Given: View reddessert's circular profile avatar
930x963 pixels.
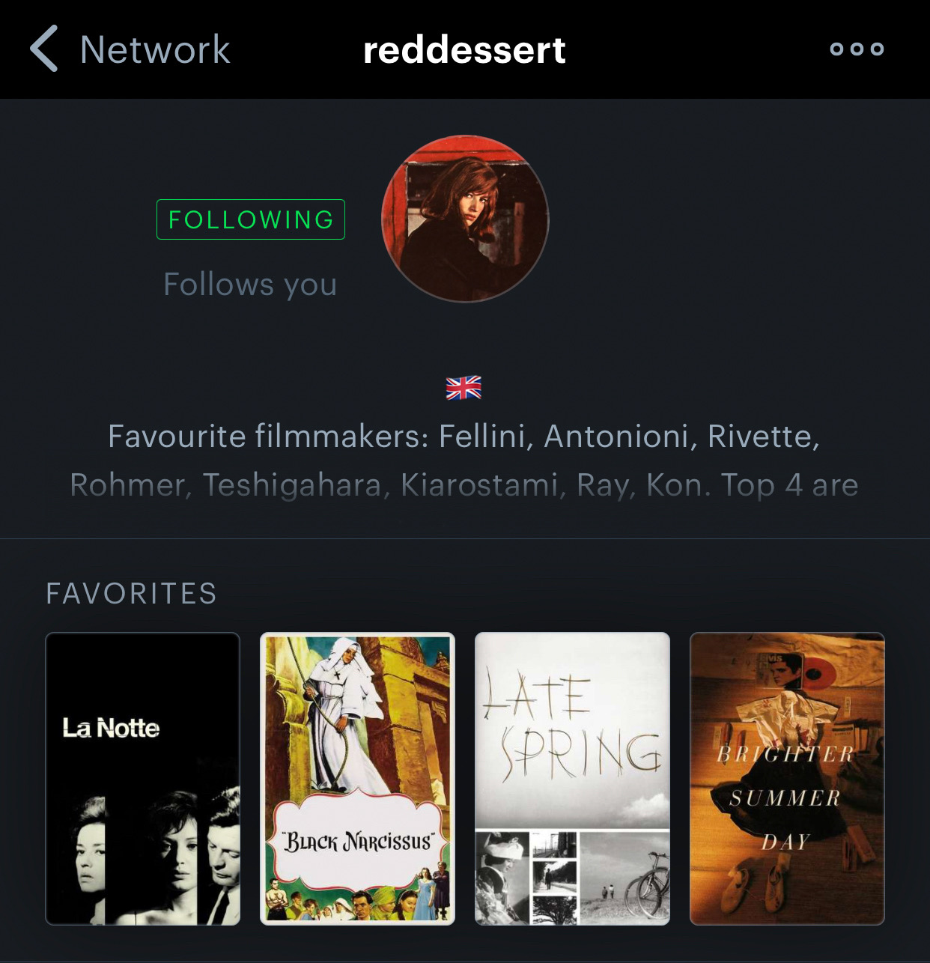Looking at the screenshot, I should click(465, 219).
